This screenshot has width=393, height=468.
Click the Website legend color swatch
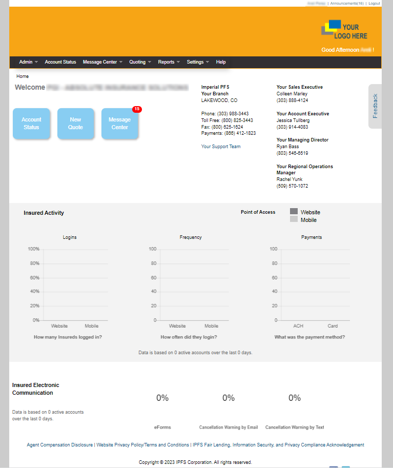[294, 211]
